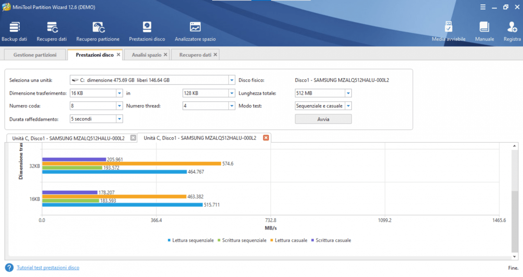The width and height of the screenshot is (523, 277).
Task: Toggle Lettura sequenziale legend entry
Action: (x=191, y=240)
